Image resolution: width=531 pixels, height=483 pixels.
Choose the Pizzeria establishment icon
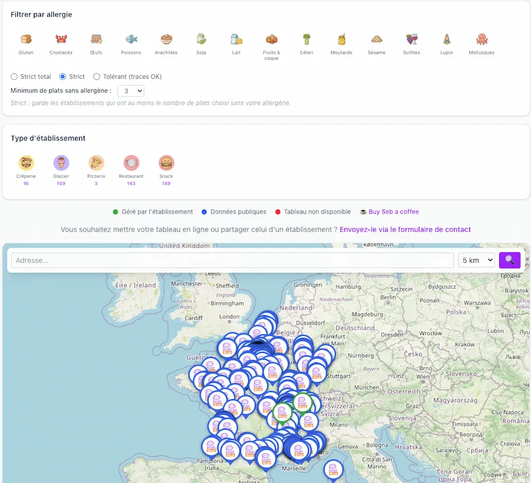tap(96, 163)
